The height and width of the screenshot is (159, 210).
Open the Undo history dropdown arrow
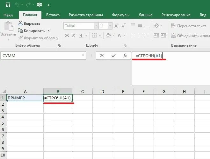[22, 5]
